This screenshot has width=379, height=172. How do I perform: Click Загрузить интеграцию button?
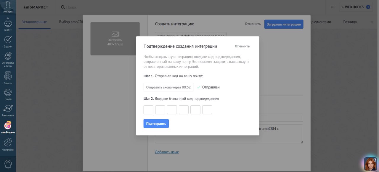coord(284,24)
